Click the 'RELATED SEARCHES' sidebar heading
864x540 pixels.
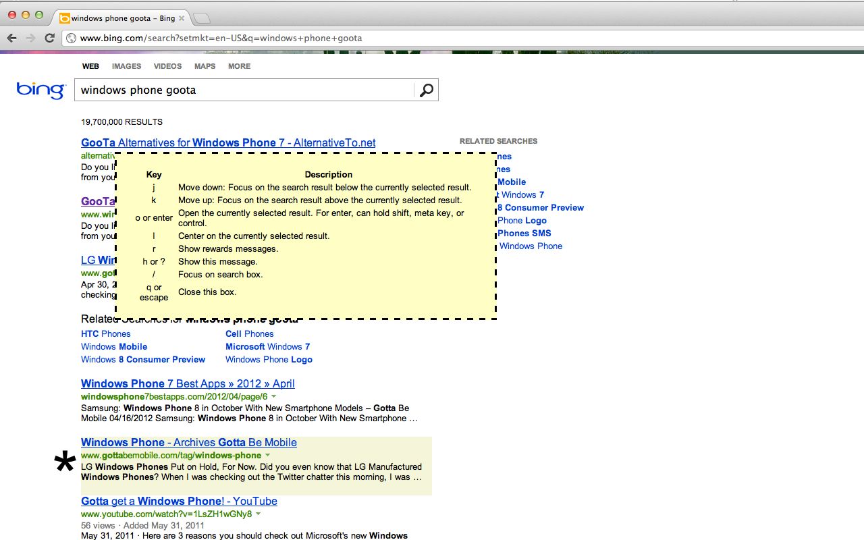tap(498, 141)
